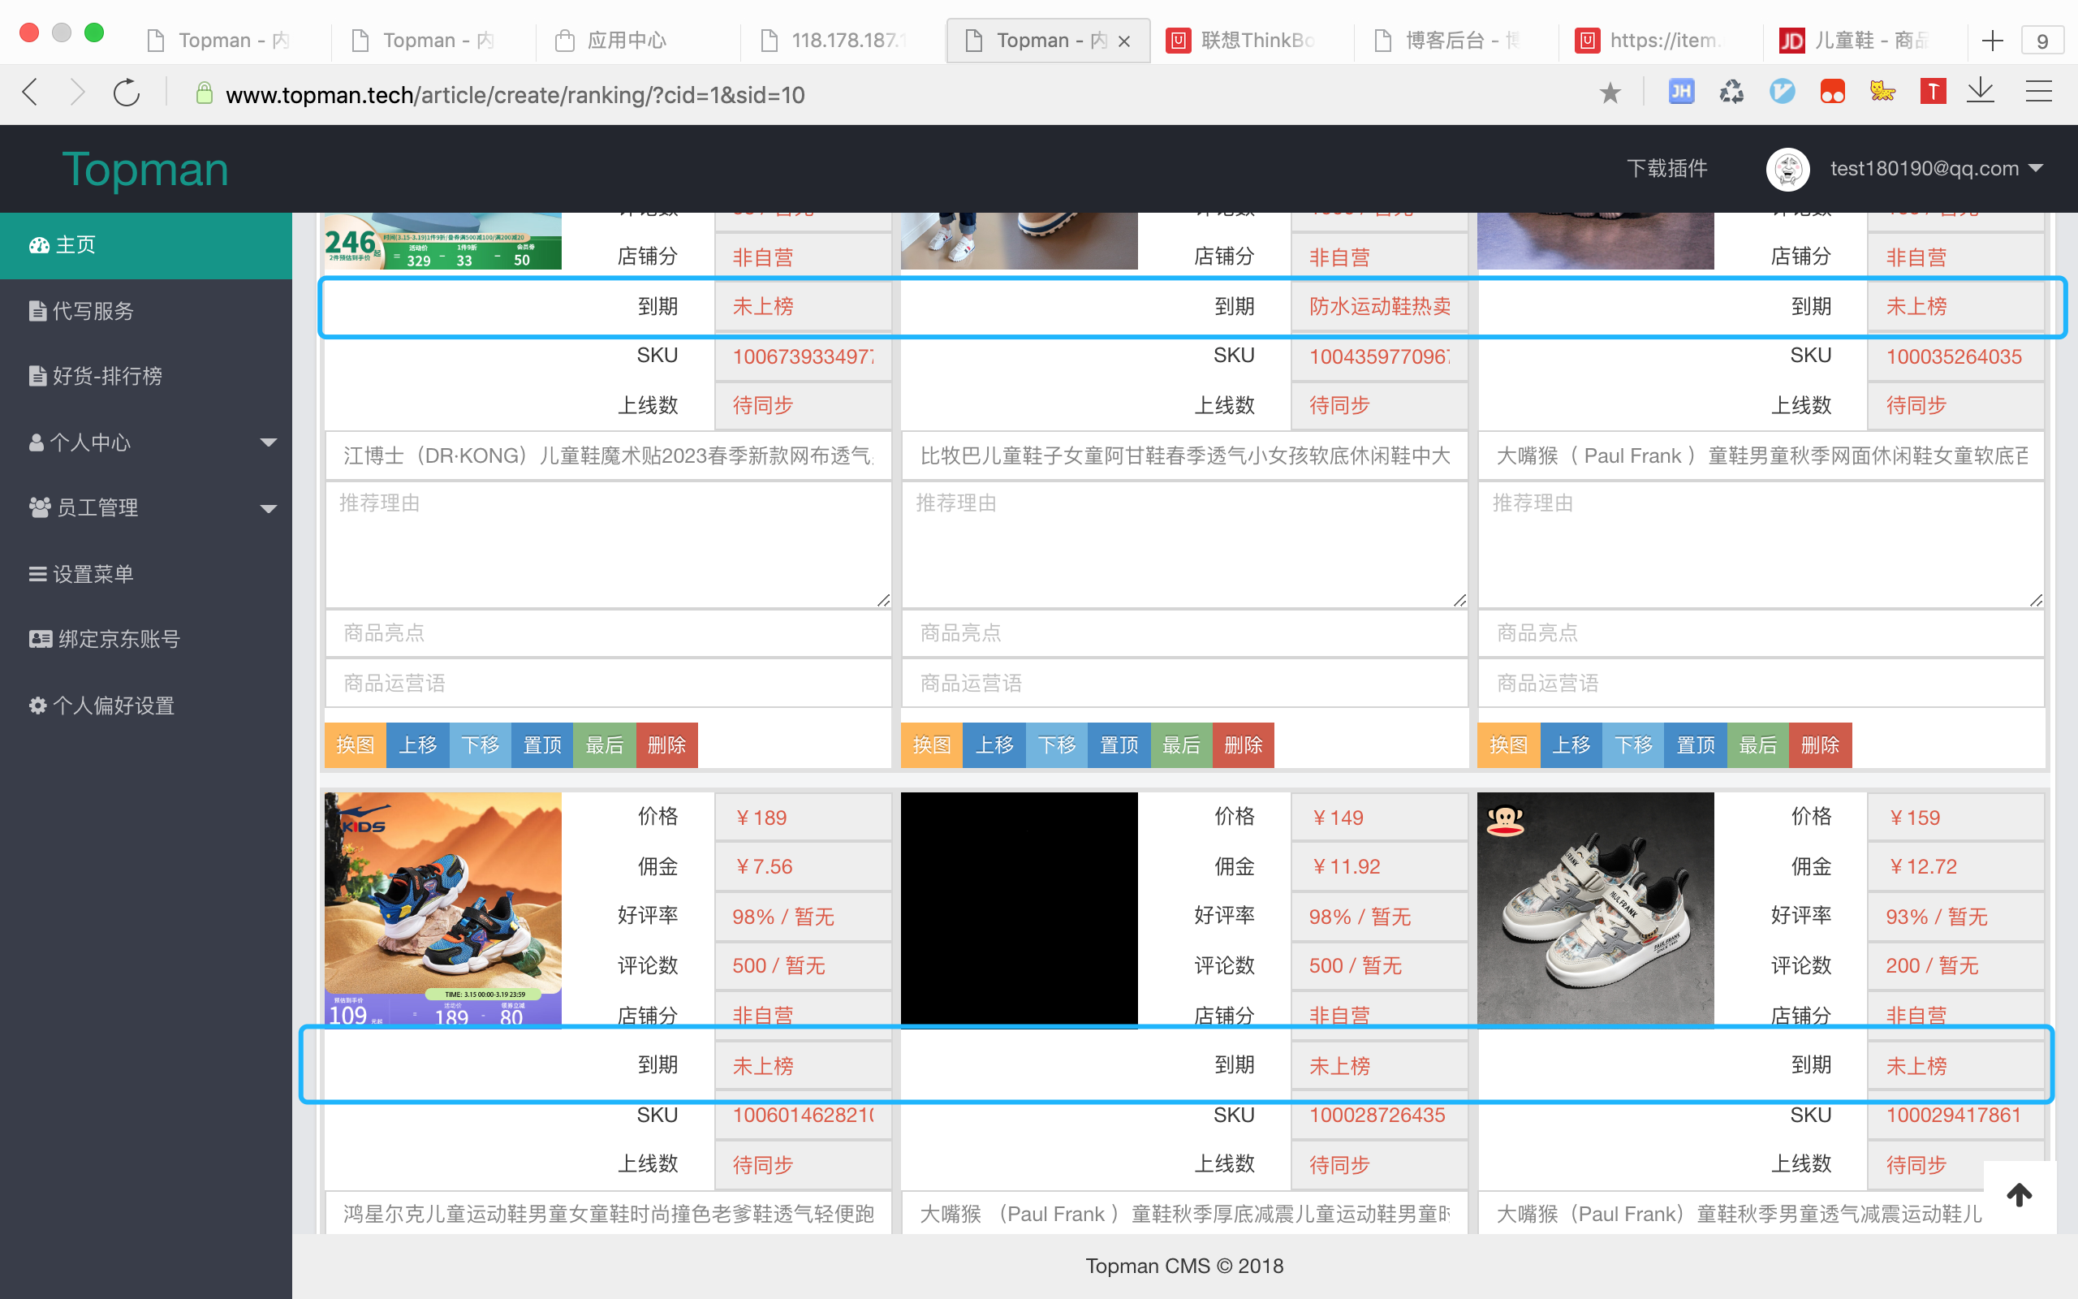The image size is (2078, 1299).
Task: Click the 推荐理由 textarea for 大嘴猴 product
Action: tap(1761, 545)
